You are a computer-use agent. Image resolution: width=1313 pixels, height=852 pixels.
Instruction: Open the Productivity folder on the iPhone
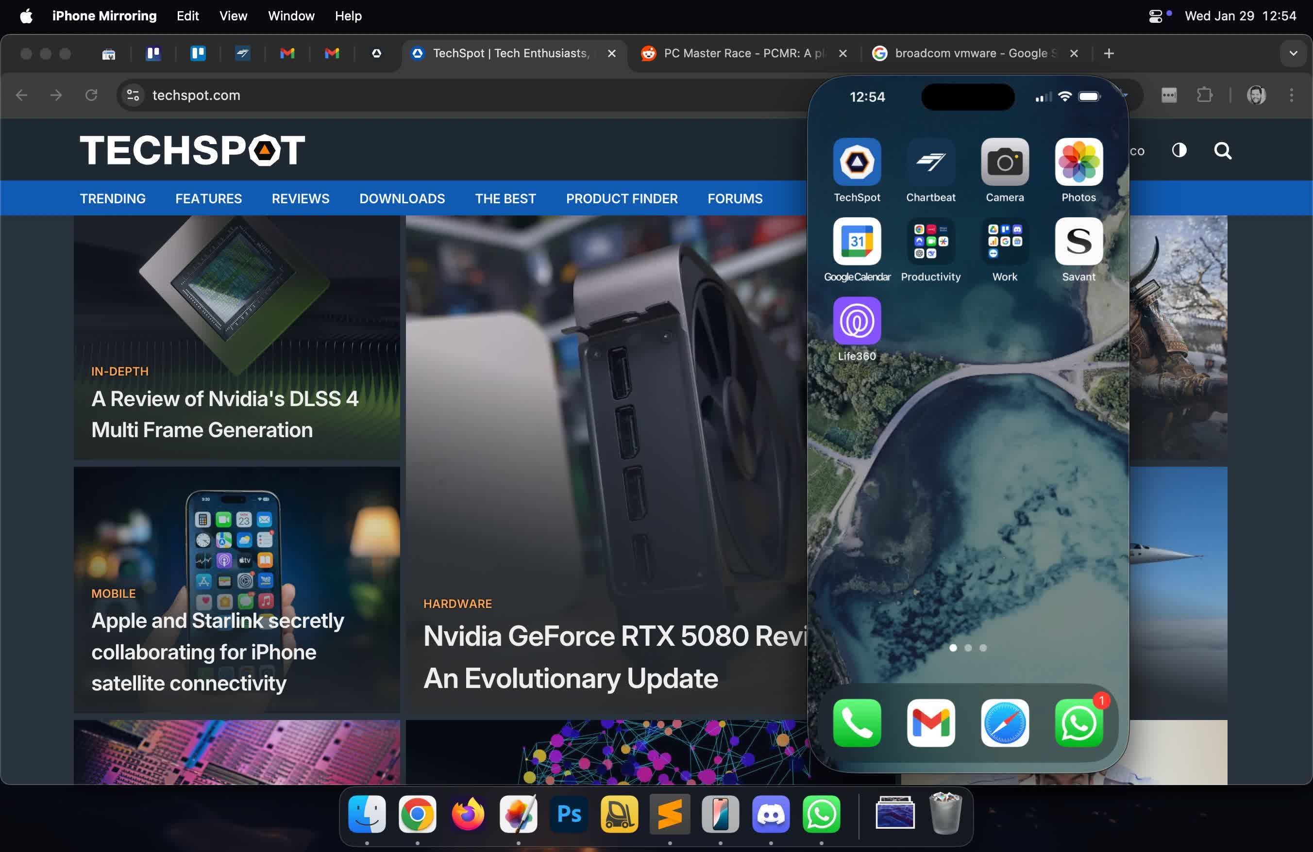pos(931,241)
